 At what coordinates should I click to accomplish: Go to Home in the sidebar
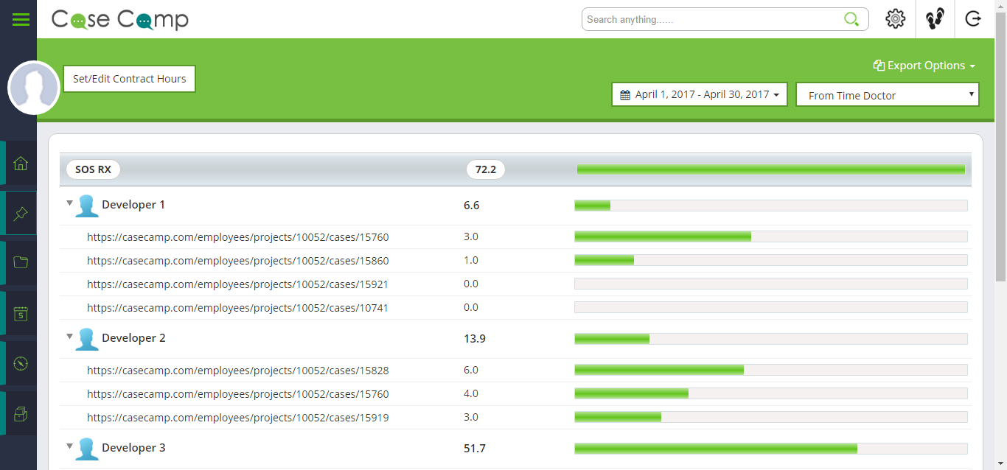click(21, 163)
